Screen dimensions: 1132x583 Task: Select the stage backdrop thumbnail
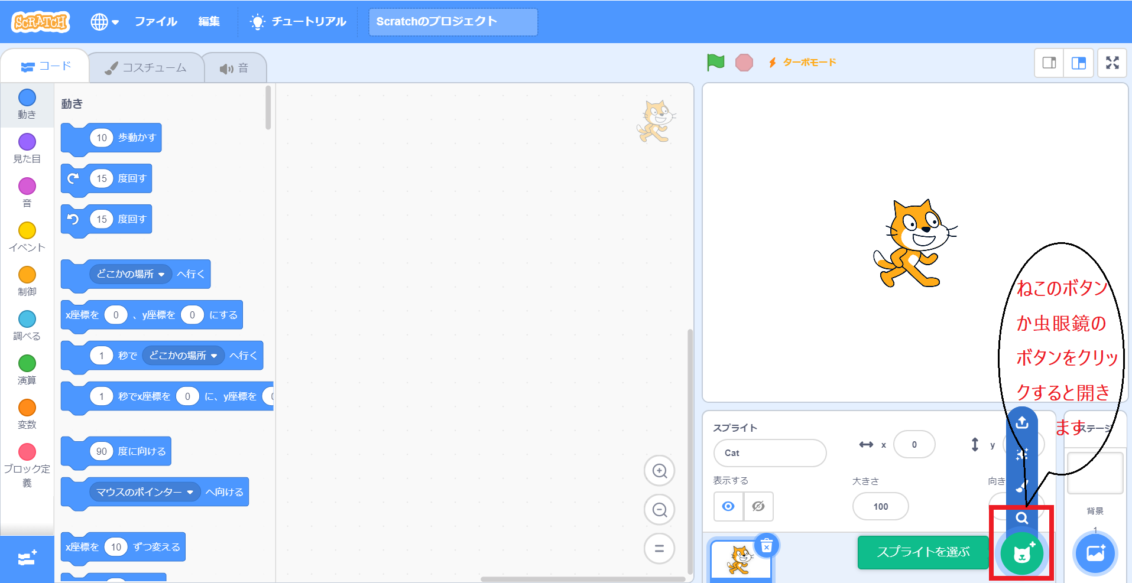[1095, 473]
